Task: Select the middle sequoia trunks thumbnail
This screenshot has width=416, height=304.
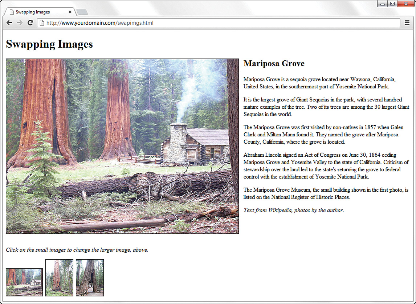Action: click(59, 277)
